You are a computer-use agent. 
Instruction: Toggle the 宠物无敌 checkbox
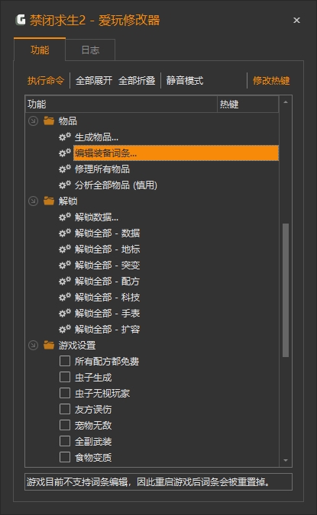[65, 425]
